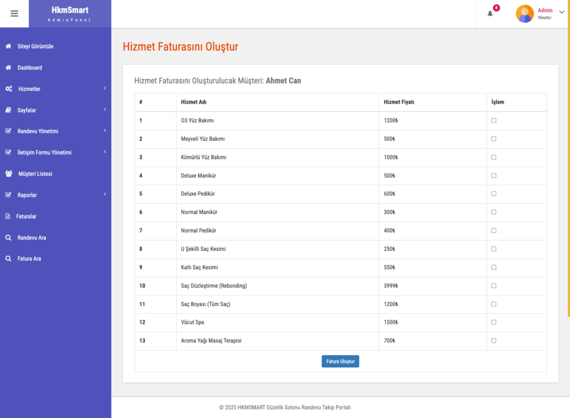
Task: Expand Raporlar submenu chevron
Action: 105,194
